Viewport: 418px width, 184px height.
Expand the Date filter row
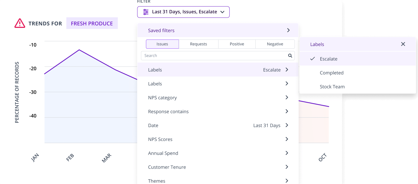pos(218,125)
